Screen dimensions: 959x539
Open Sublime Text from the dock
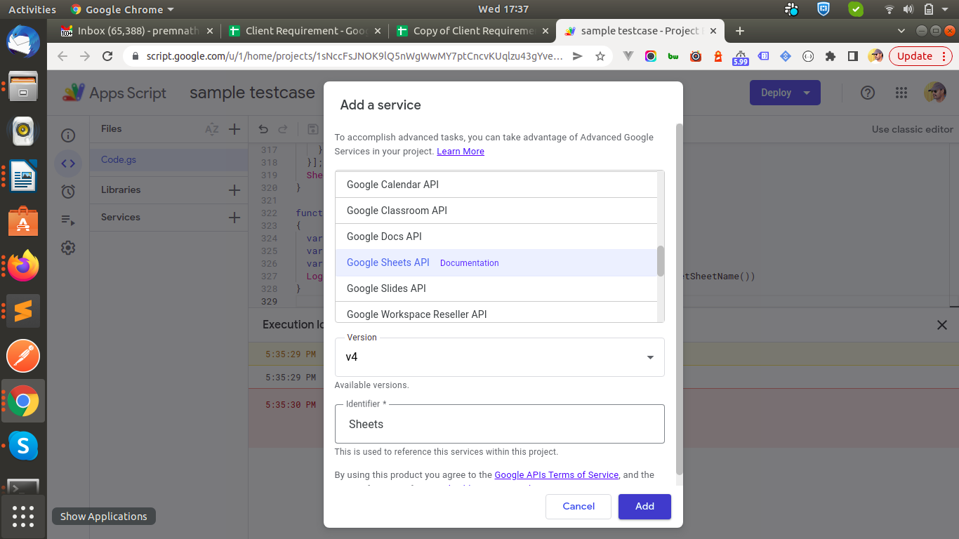click(x=23, y=311)
